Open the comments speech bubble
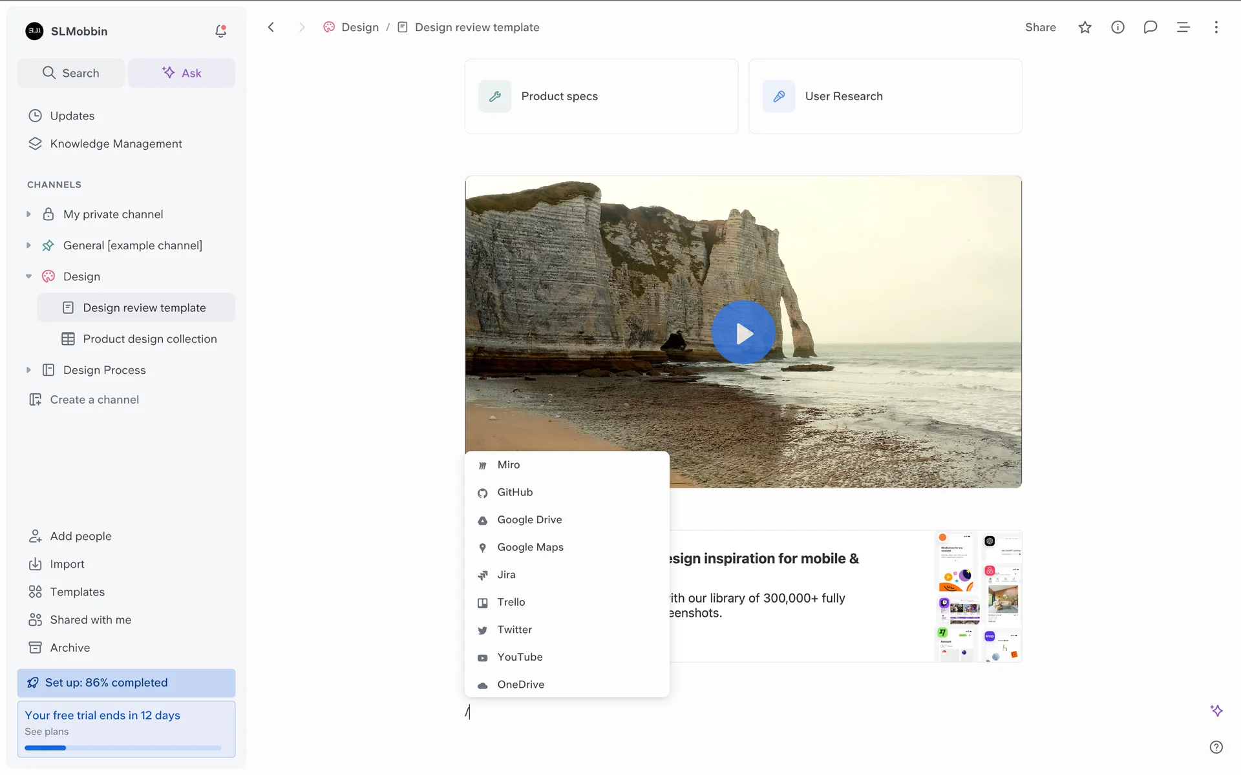The height and width of the screenshot is (775, 1241). pos(1150,27)
